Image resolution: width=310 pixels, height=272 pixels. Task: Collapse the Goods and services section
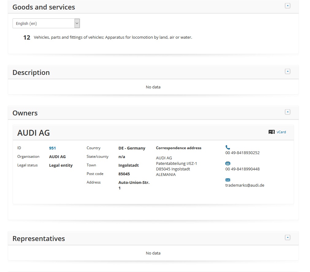[287, 6]
